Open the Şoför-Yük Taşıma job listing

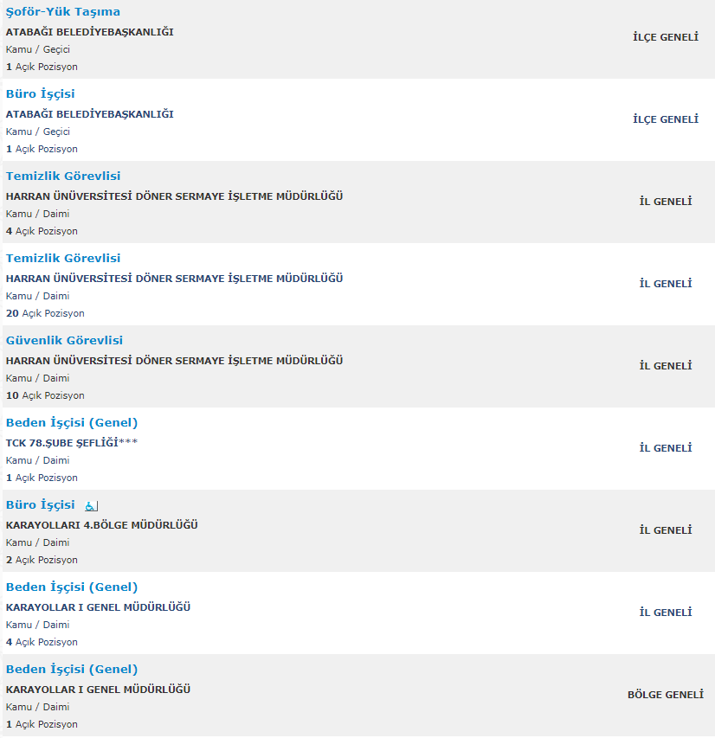62,12
